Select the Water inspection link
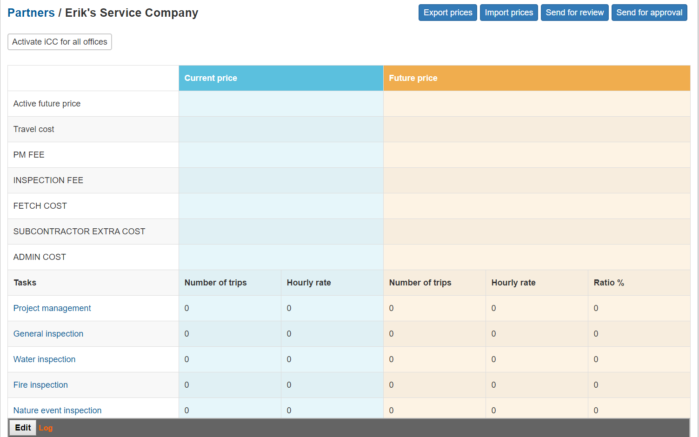This screenshot has width=699, height=437. pyautogui.click(x=44, y=359)
